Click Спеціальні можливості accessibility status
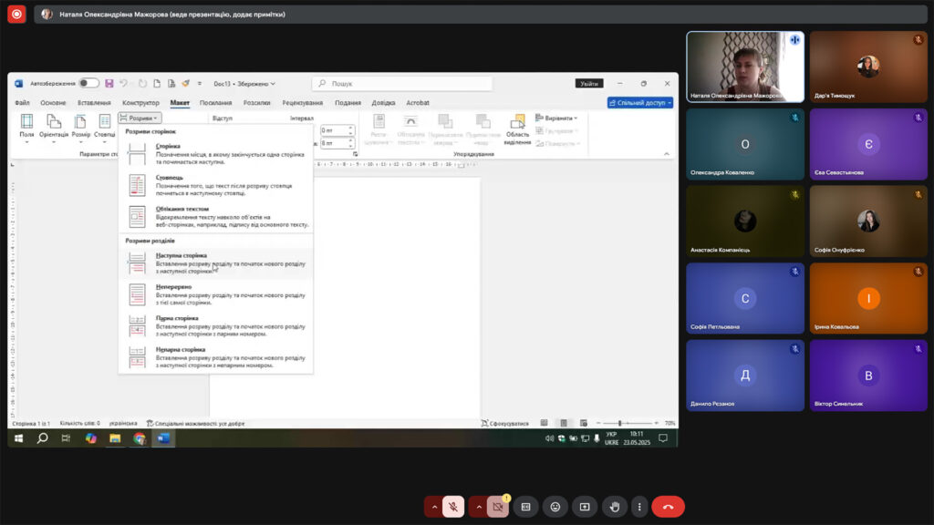 tap(195, 423)
